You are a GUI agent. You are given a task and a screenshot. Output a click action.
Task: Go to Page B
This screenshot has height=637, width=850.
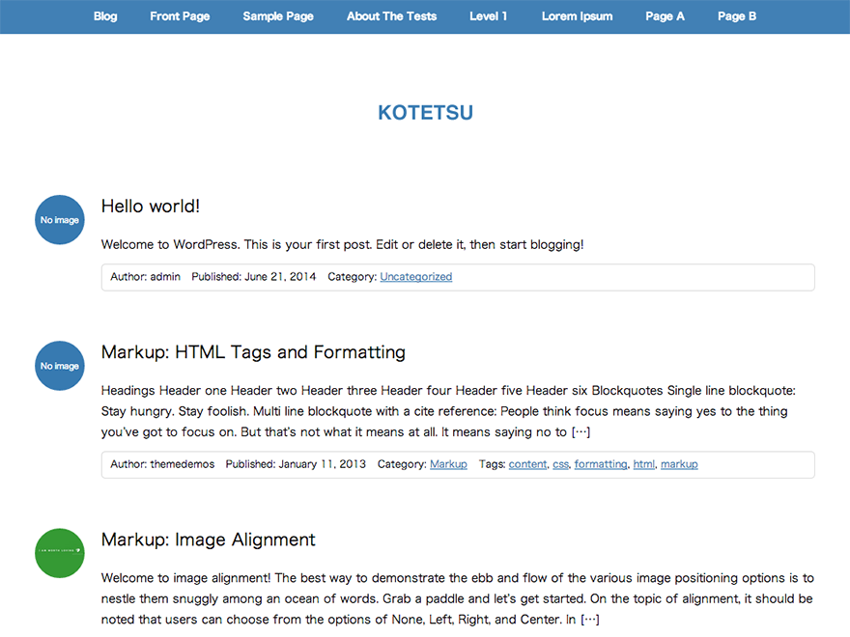pos(736,16)
